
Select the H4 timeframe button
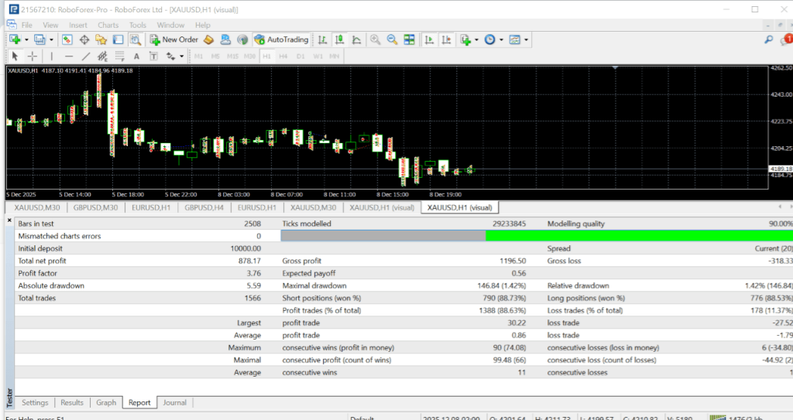(x=283, y=56)
